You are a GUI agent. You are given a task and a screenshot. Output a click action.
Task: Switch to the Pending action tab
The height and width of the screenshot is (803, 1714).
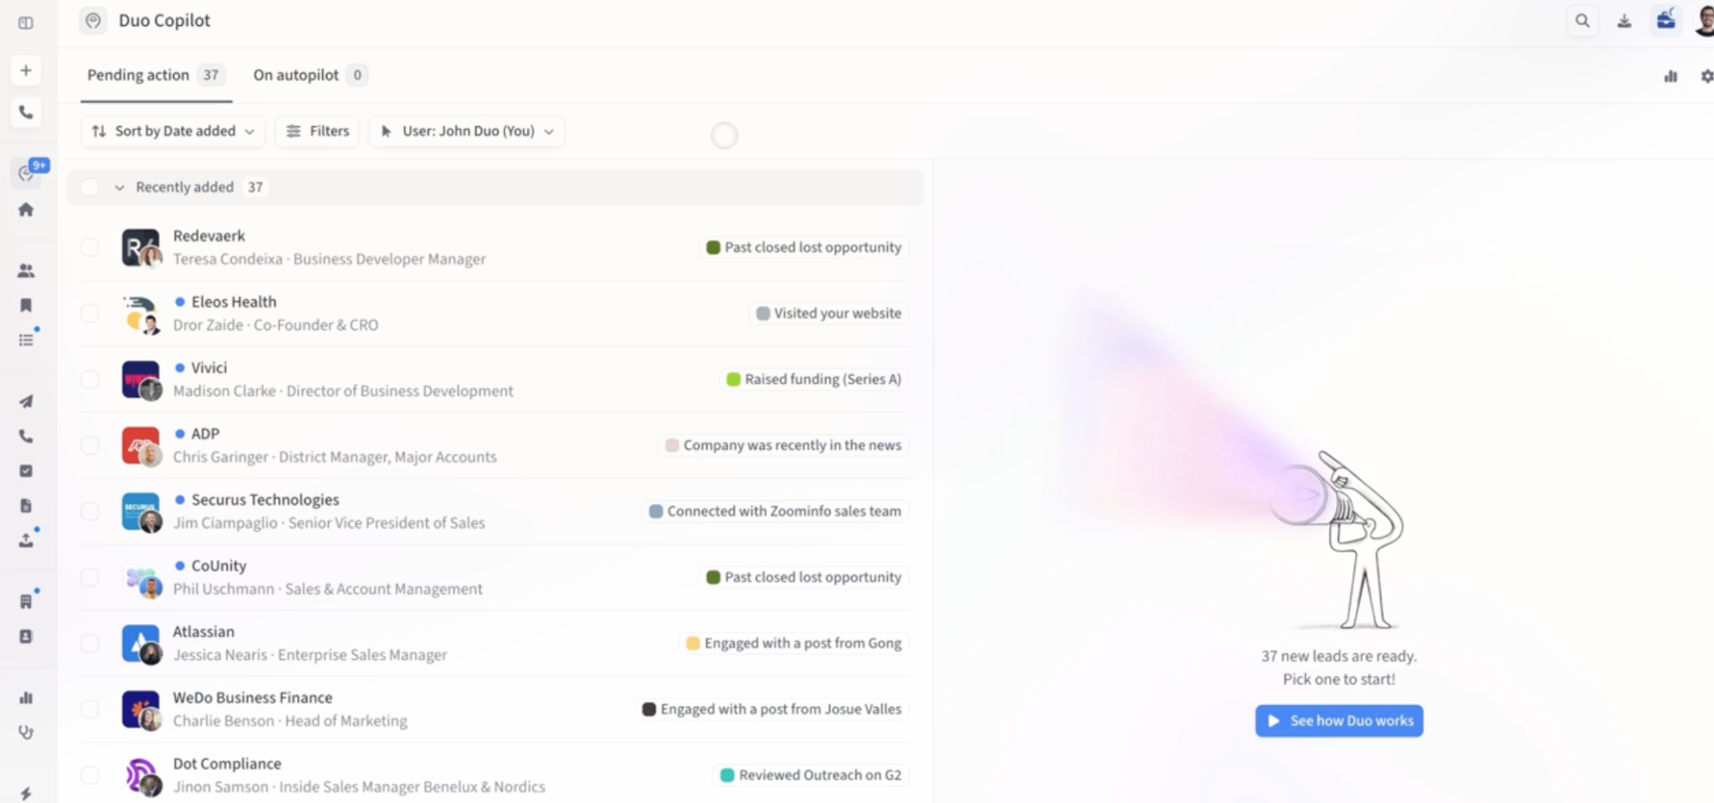tap(156, 75)
